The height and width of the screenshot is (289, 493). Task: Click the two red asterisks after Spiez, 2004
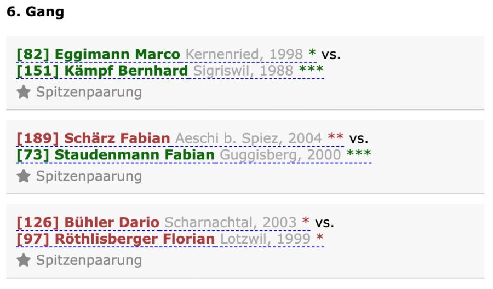335,137
